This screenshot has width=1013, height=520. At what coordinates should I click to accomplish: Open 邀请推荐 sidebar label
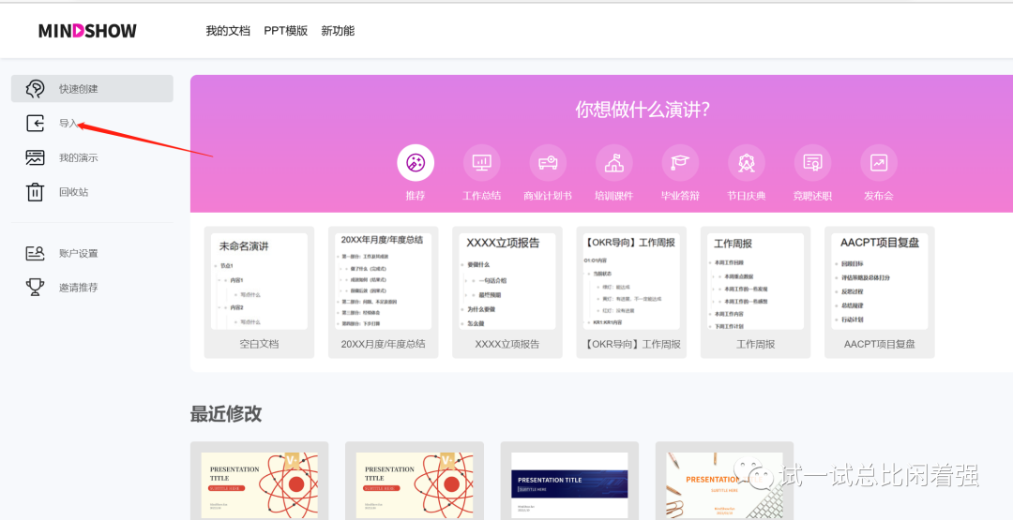tap(79, 288)
